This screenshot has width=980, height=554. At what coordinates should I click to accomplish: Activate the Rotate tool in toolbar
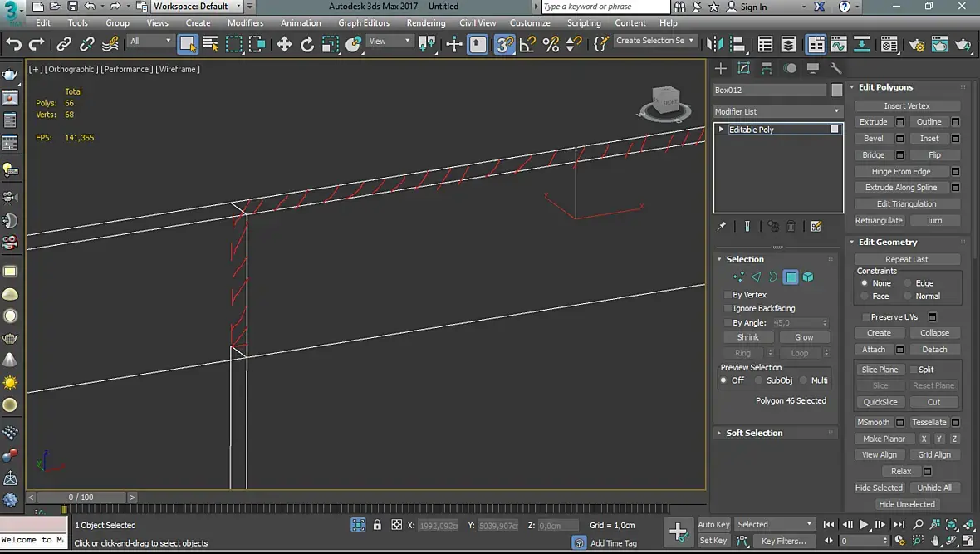pos(307,44)
